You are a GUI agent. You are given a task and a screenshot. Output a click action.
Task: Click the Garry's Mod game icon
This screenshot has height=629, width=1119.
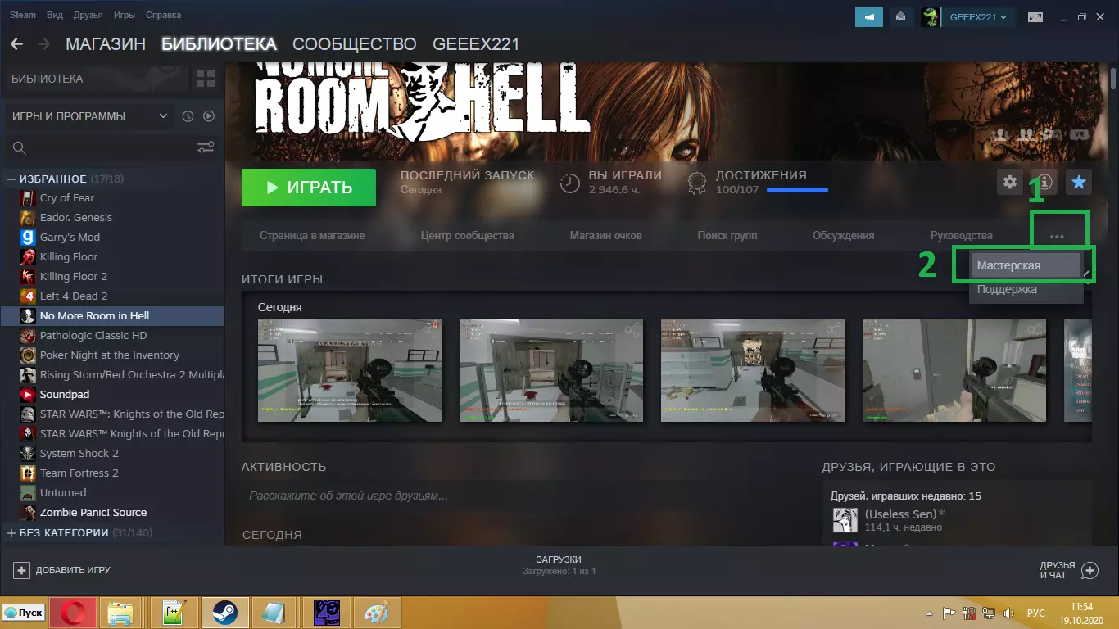pos(27,238)
